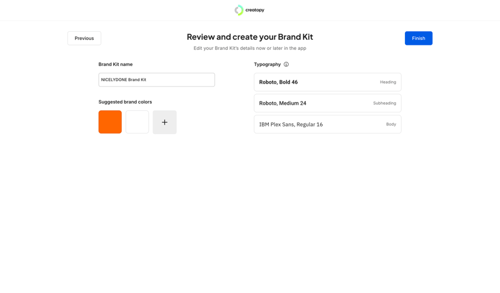This screenshot has height=293, width=500.
Task: Click 'Edit your Brand Kit's details' subtitle
Action: click(250, 49)
